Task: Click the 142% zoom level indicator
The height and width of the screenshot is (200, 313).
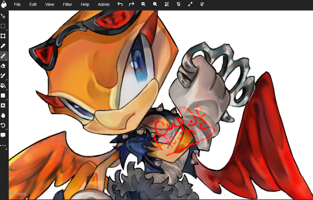Action: coord(19,194)
